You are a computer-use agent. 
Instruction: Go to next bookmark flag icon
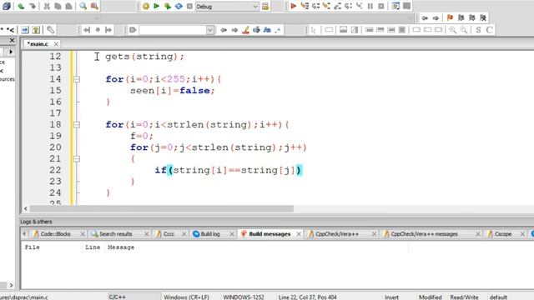click(472, 17)
